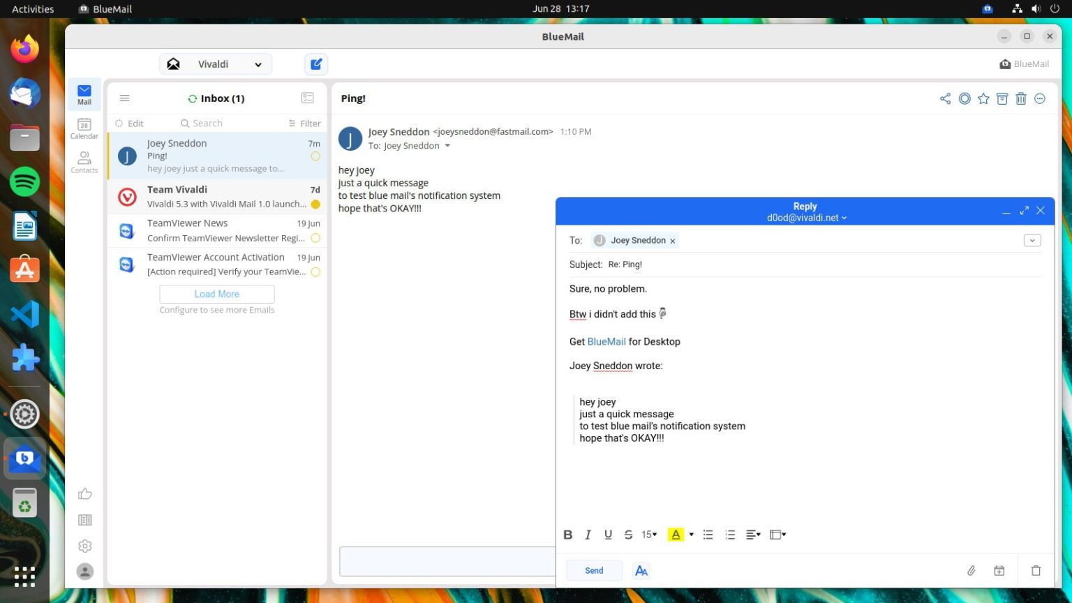Image resolution: width=1072 pixels, height=603 pixels.
Task: Toggle Bold formatting in reply editor
Action: point(568,535)
